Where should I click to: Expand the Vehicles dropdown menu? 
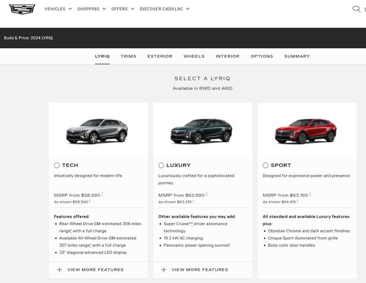(58, 9)
